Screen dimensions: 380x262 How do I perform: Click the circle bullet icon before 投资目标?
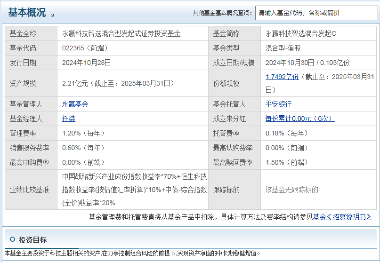click(x=12, y=239)
